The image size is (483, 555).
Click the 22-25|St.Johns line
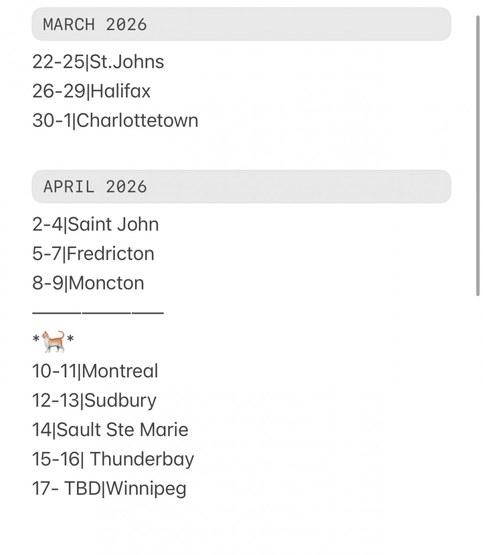point(98,62)
